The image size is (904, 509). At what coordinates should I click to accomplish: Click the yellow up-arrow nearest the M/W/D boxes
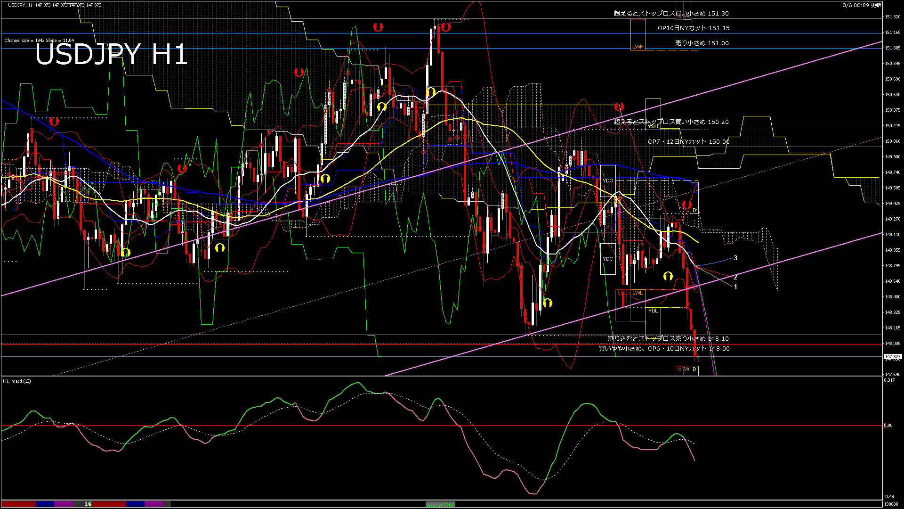(668, 276)
